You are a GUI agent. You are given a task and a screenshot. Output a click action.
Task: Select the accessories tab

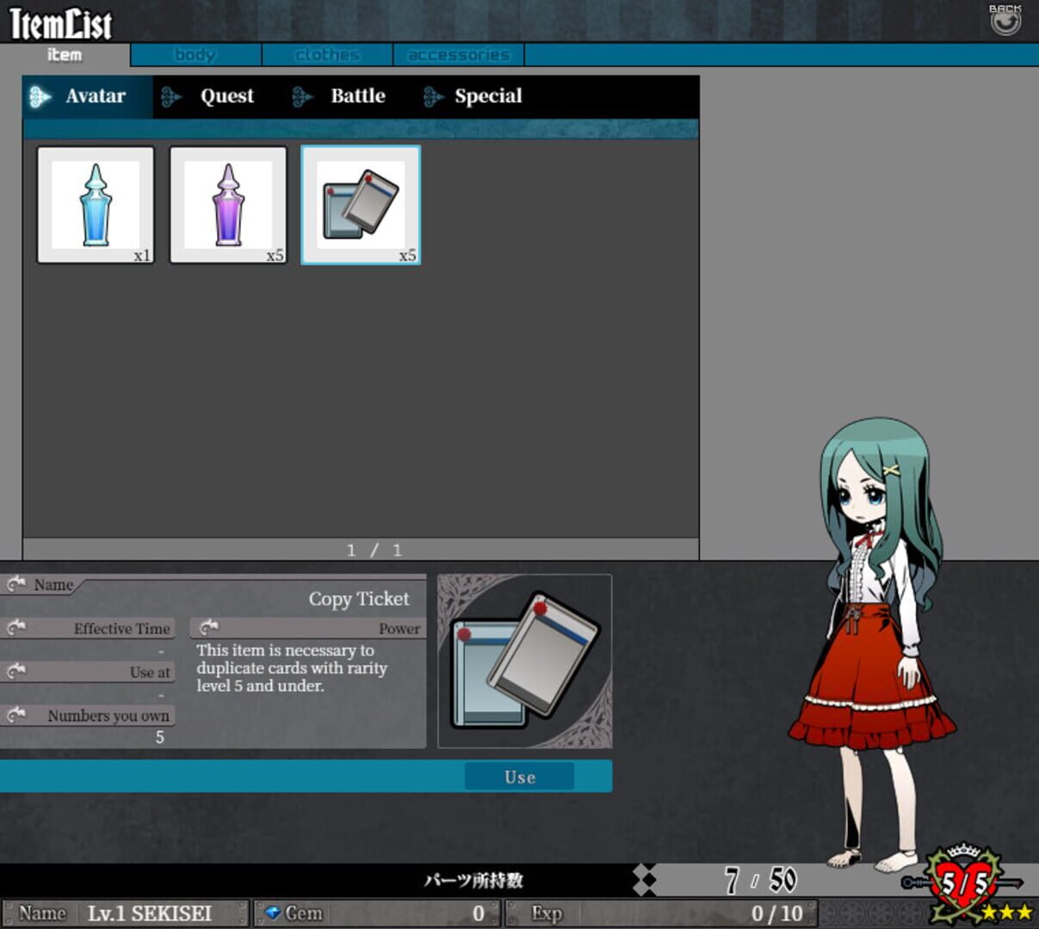(x=457, y=54)
